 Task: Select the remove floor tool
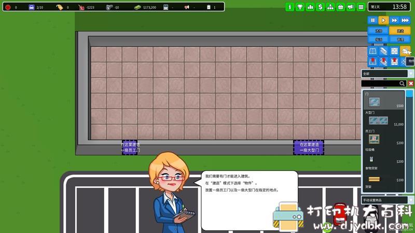point(372,62)
